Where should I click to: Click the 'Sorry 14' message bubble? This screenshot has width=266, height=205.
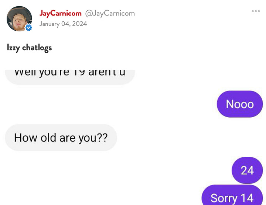(232, 195)
